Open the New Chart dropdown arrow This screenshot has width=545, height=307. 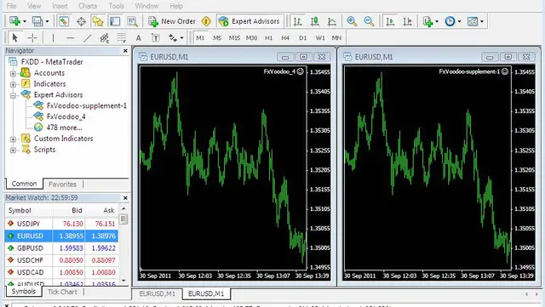(x=25, y=21)
